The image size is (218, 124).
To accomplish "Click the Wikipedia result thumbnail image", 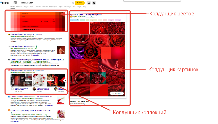I will (61, 50).
